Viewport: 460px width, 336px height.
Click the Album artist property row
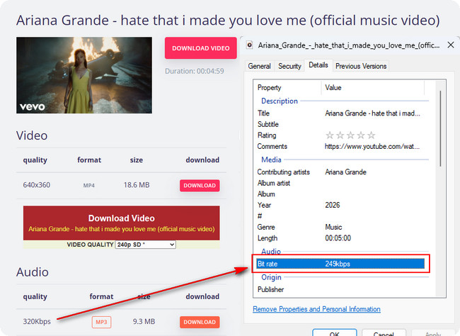[340, 183]
